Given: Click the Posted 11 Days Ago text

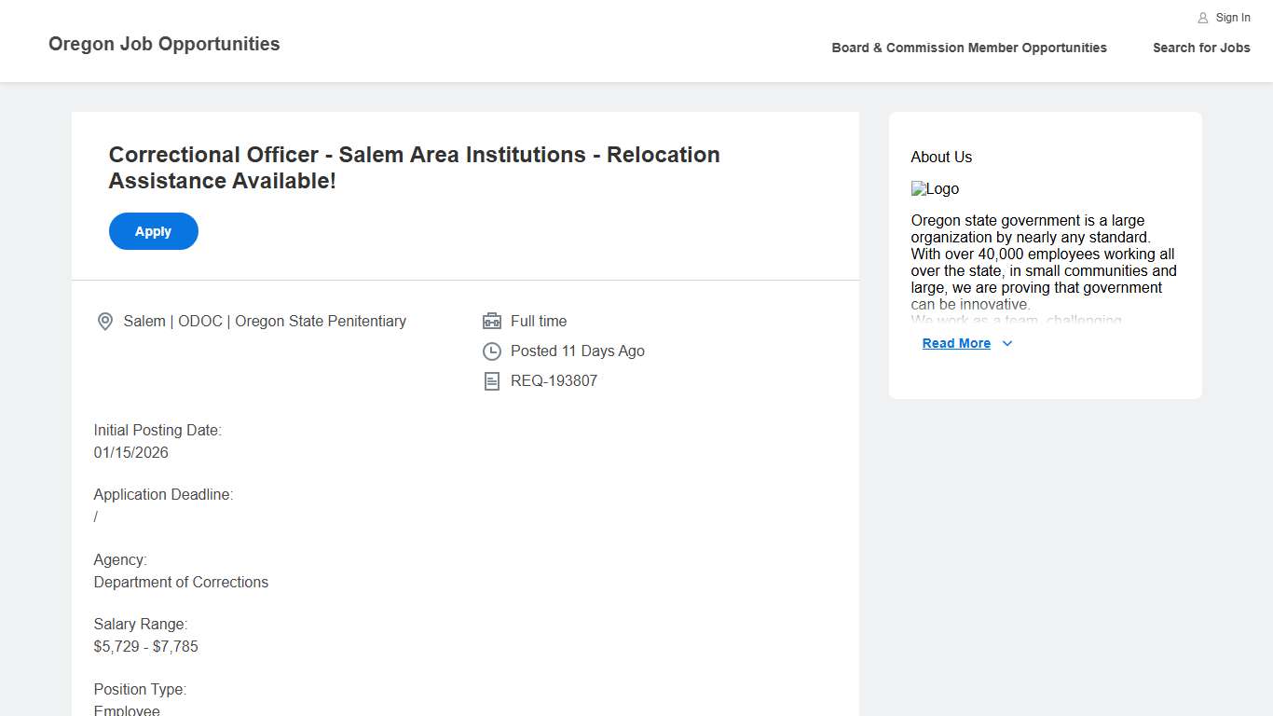Looking at the screenshot, I should click(578, 351).
